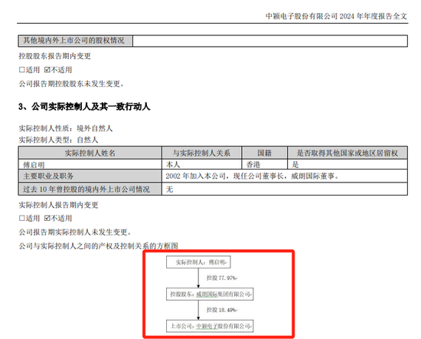Select the cell 其他境内外上市公司的股权情况
This screenshot has height=339, width=421.
click(x=76, y=41)
